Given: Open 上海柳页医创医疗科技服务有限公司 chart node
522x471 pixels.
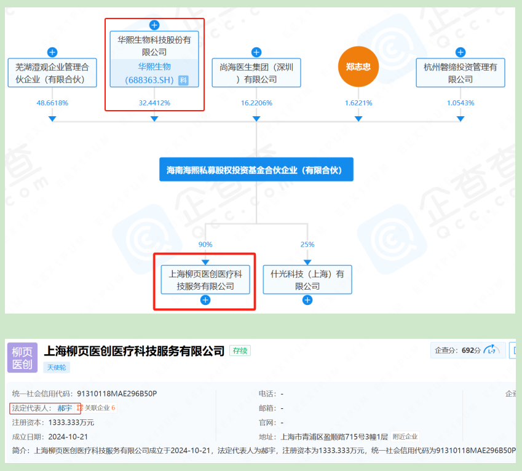Looking at the screenshot, I should pyautogui.click(x=205, y=280).
